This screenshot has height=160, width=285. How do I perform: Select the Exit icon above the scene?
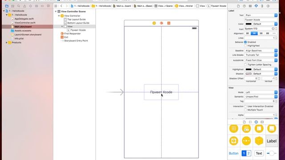[x=169, y=23]
